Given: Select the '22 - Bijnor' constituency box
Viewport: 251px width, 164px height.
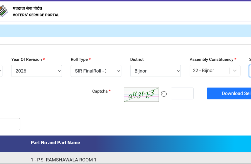Looking at the screenshot, I should click(209, 71).
